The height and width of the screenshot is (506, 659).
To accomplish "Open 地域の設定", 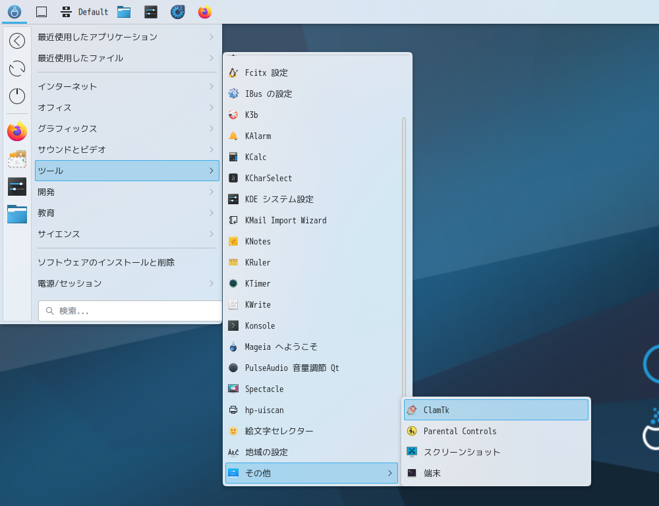I will [312, 452].
